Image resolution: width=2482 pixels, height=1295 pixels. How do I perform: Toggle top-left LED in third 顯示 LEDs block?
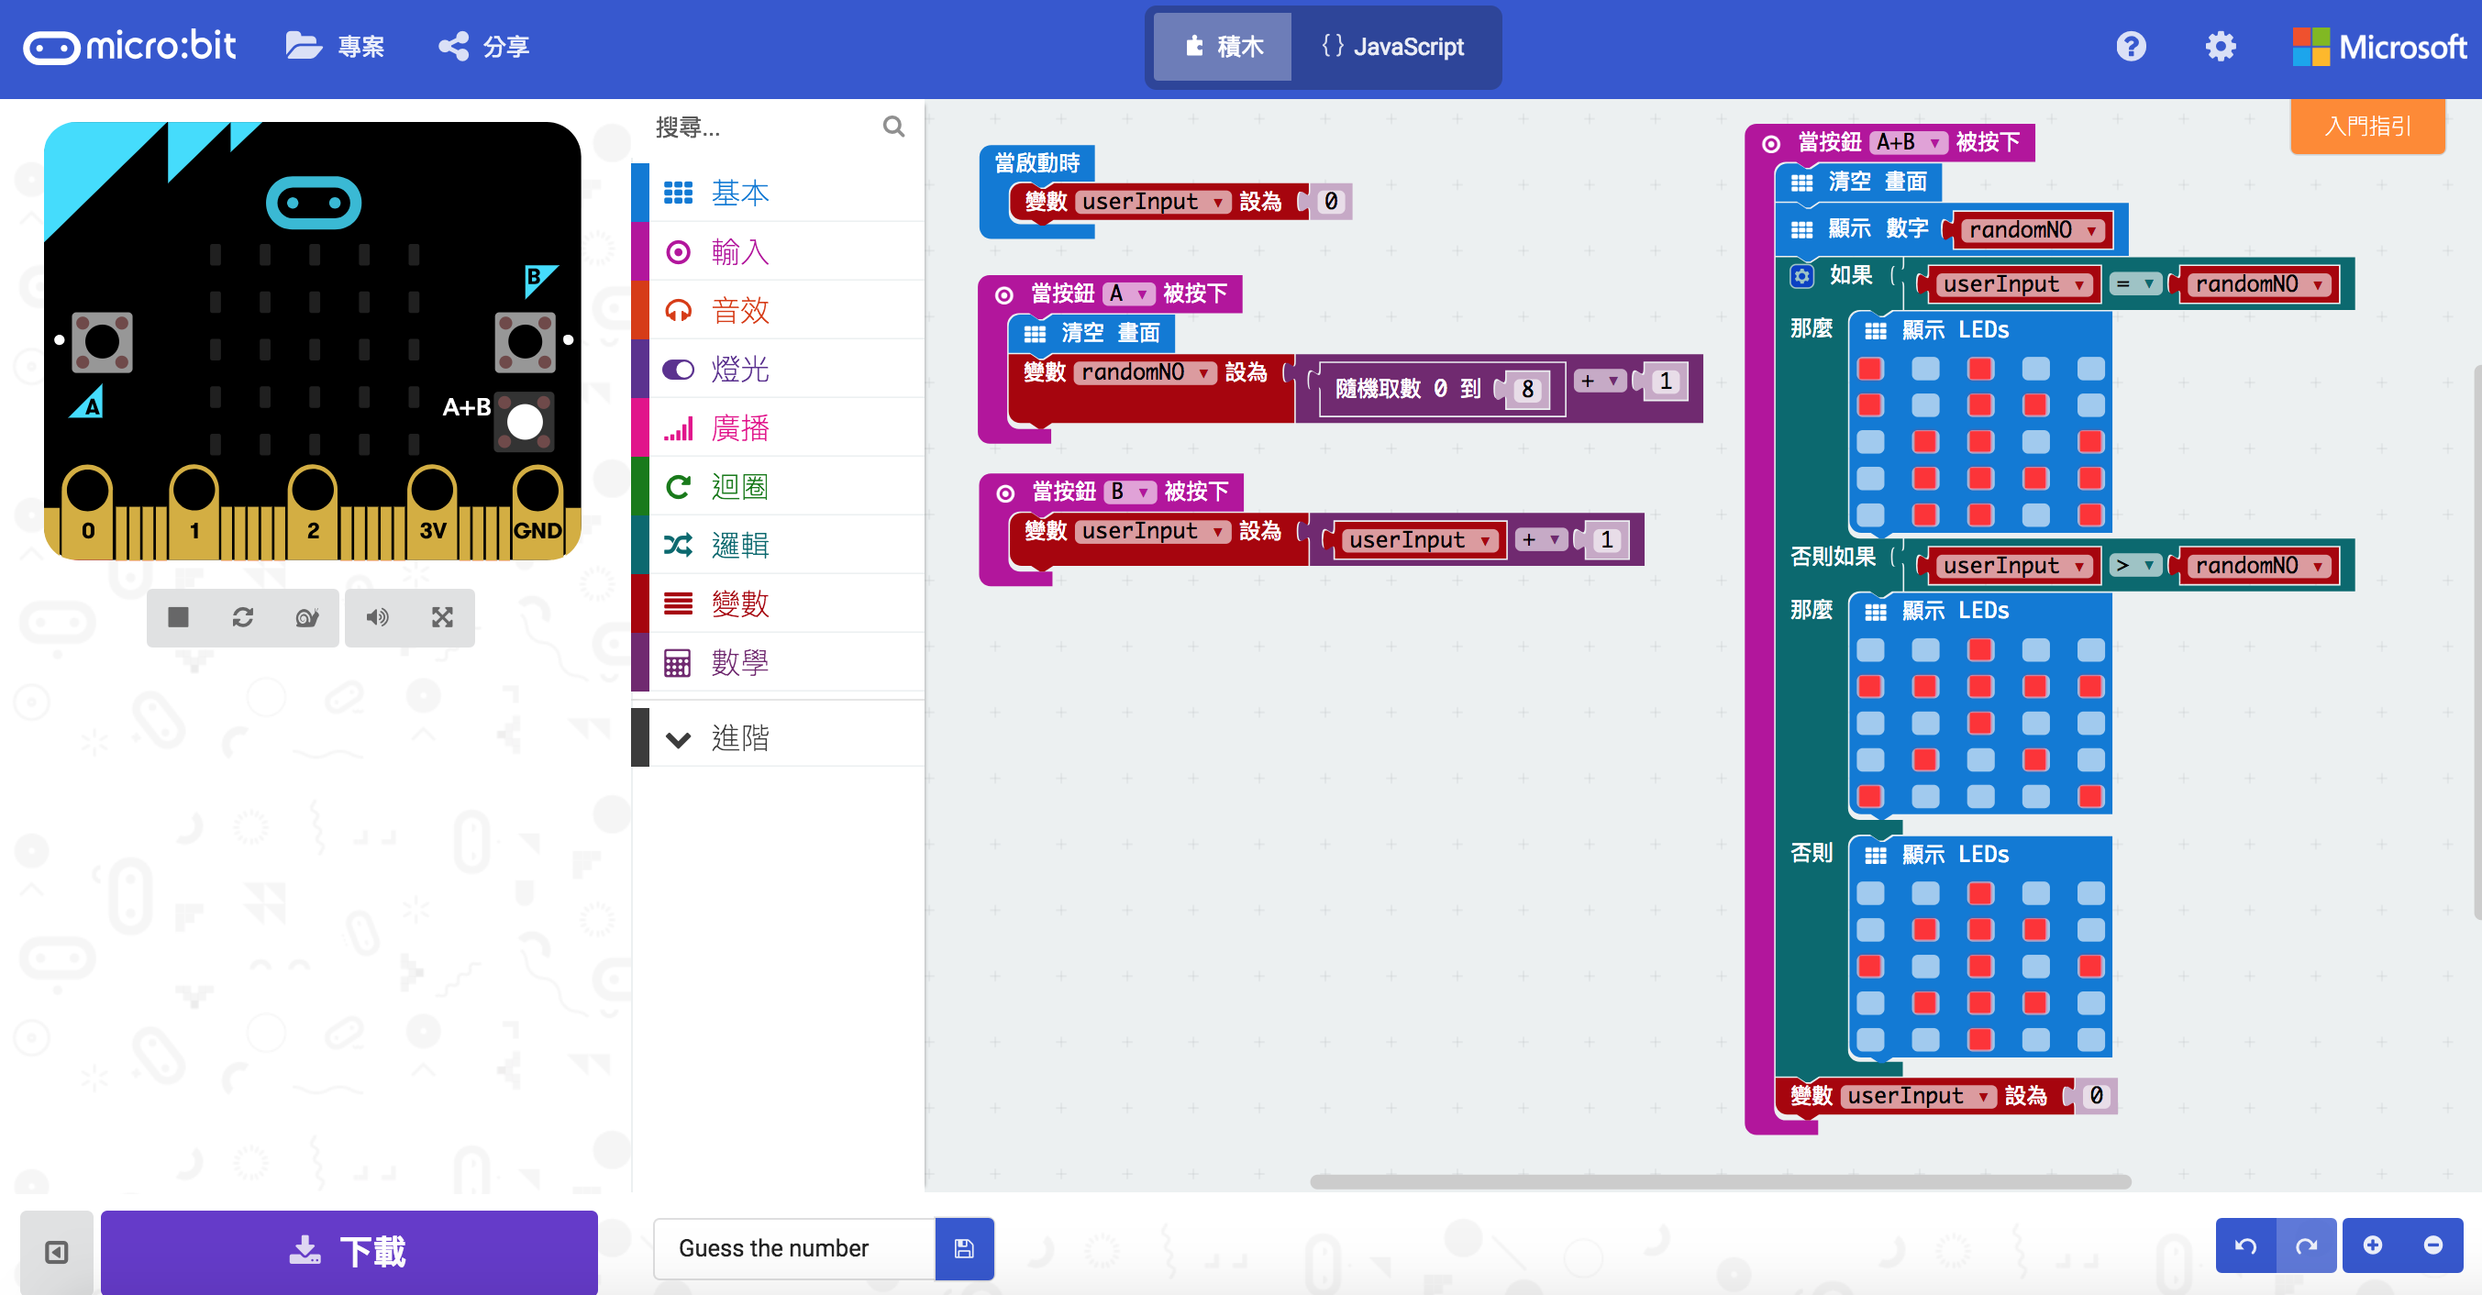(1870, 894)
